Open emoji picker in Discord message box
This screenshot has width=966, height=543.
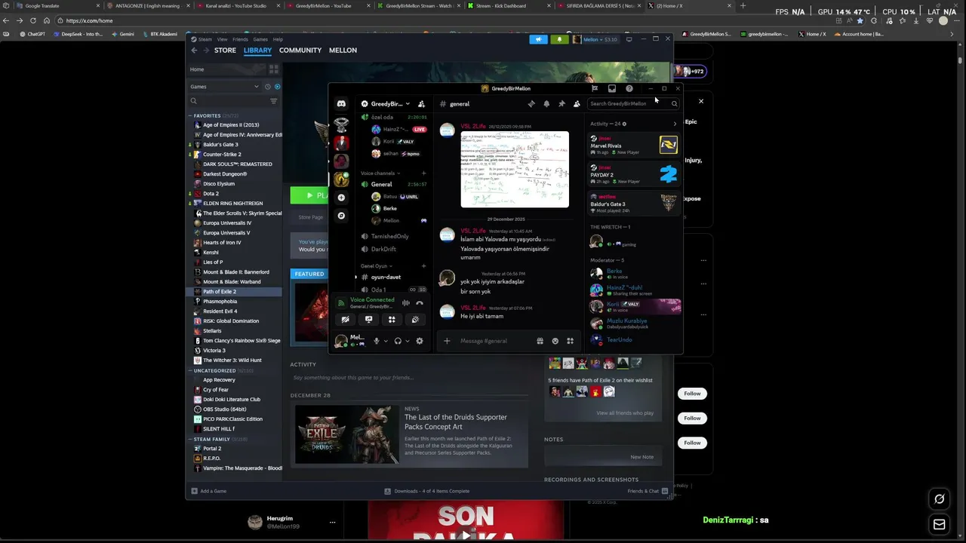[x=555, y=341]
